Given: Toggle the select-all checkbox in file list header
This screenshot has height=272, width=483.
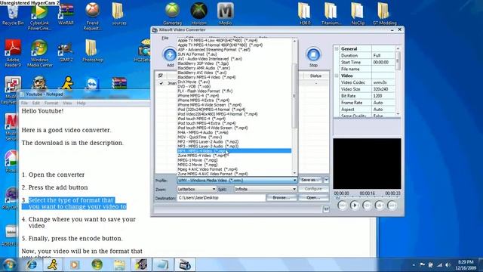Looking at the screenshot, I should click(x=161, y=76).
